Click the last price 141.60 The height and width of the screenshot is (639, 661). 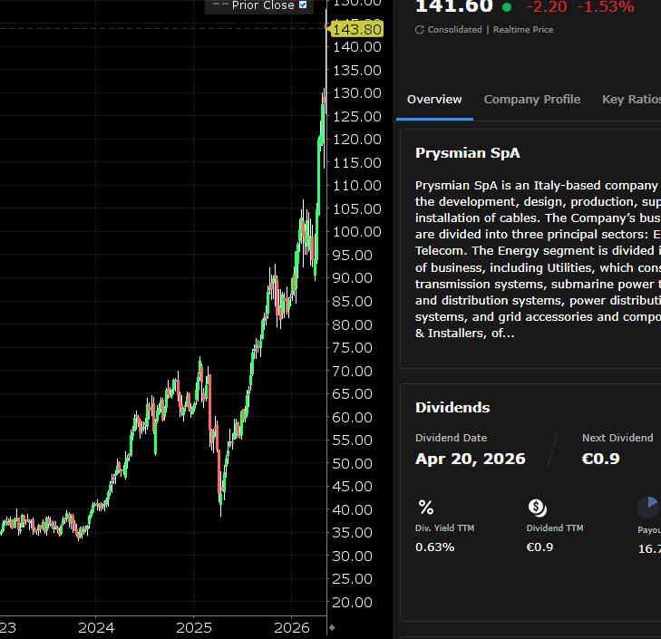[x=454, y=6]
